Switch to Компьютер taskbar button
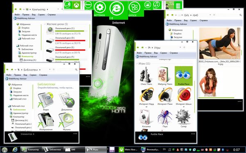 point(31,150)
